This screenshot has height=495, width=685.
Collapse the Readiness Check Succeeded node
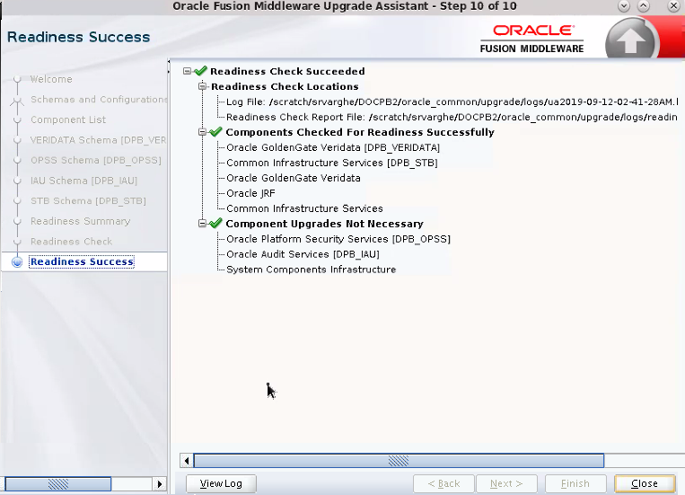click(187, 71)
